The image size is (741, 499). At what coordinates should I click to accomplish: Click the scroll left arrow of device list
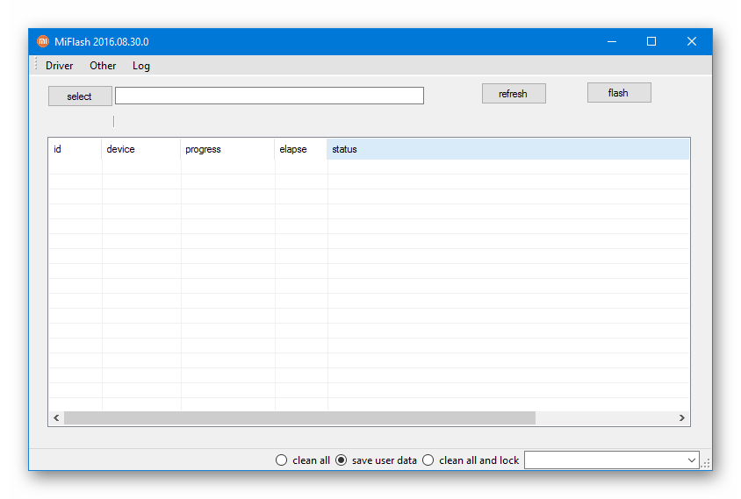coord(56,417)
